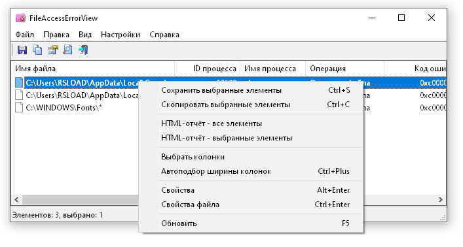
Task: Click the Exit toolbar icon
Action: [83, 50]
